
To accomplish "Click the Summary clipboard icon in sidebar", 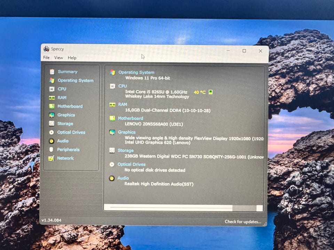I will [52, 72].
